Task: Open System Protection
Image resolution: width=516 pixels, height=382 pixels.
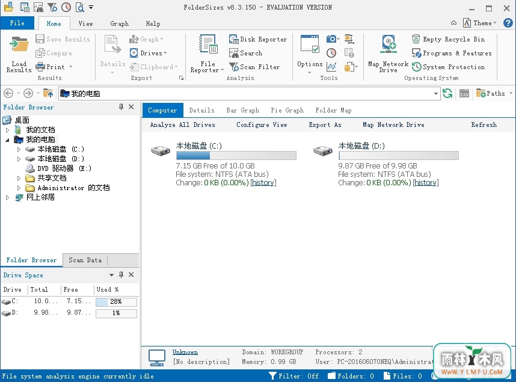Action: point(448,67)
